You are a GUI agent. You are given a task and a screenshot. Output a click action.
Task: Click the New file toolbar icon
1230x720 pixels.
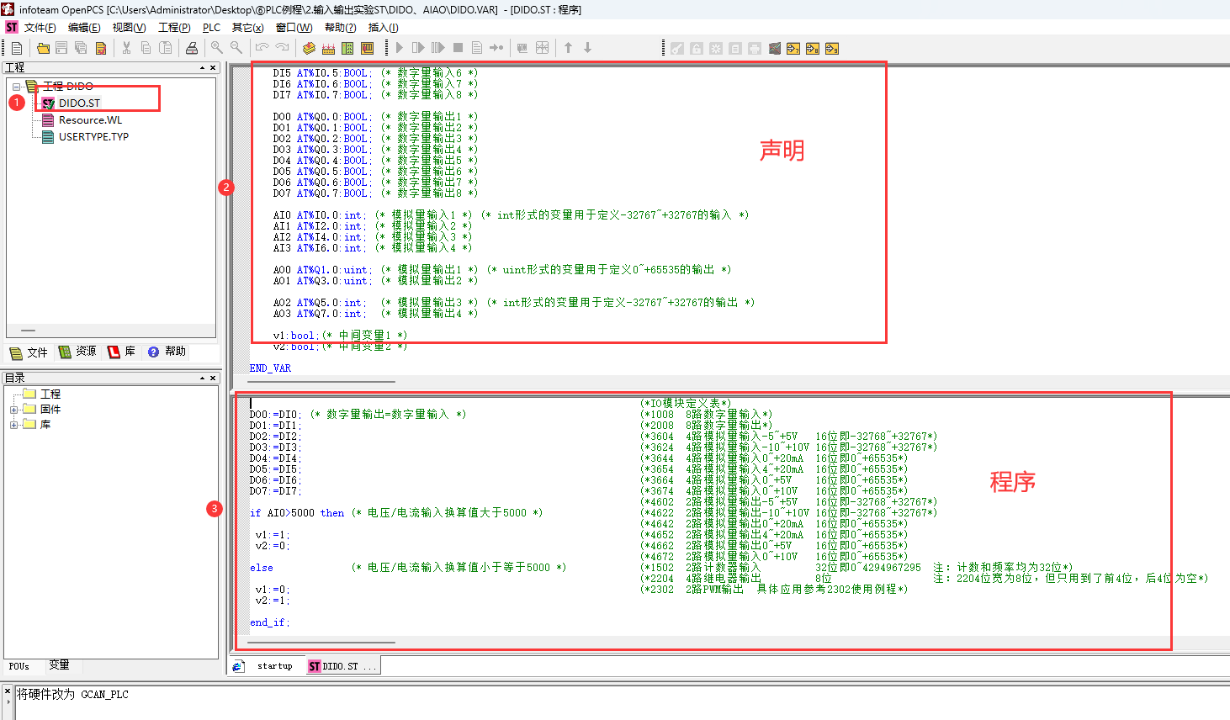(x=17, y=48)
